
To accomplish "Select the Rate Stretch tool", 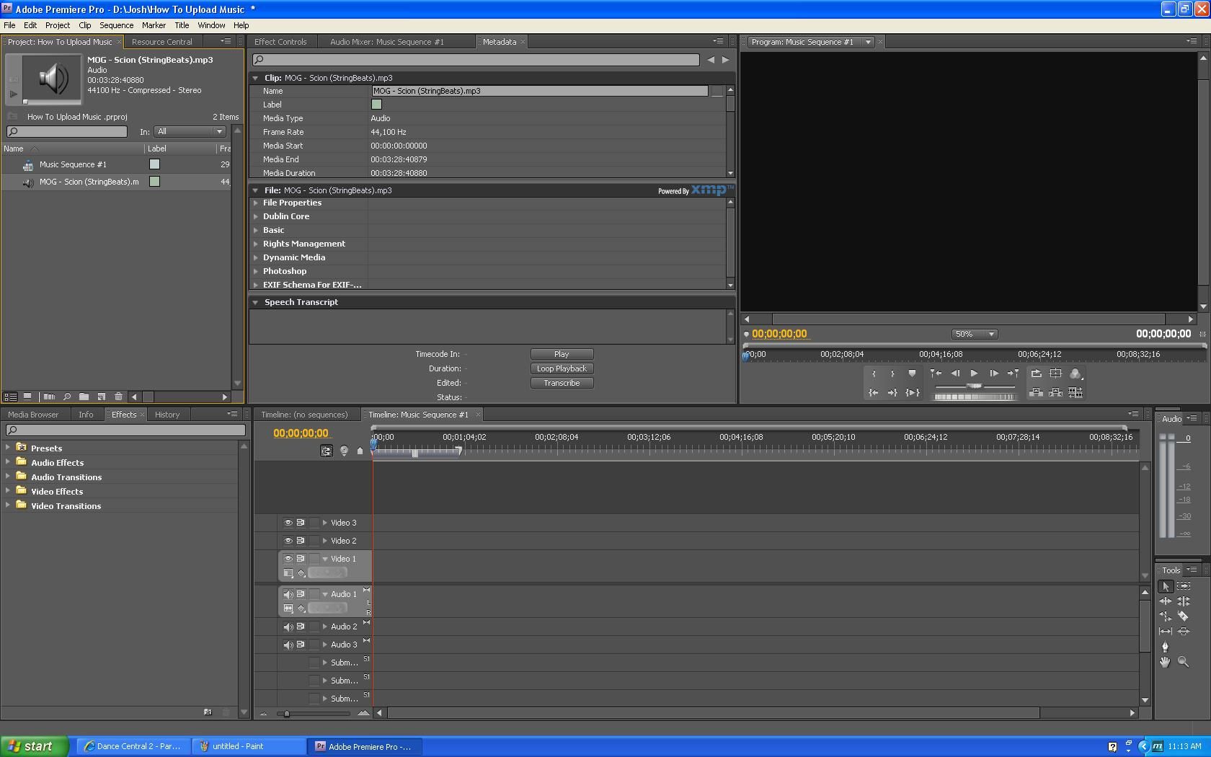I will [1165, 616].
